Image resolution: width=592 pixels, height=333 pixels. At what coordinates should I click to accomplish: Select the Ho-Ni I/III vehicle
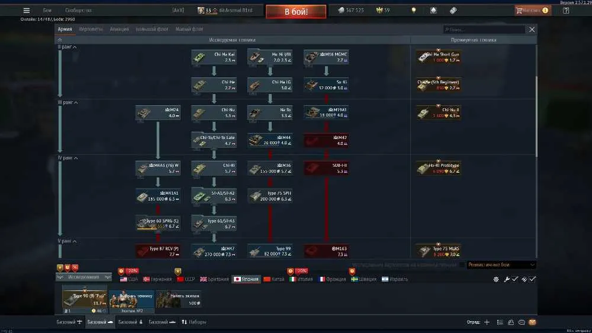tap(270, 57)
